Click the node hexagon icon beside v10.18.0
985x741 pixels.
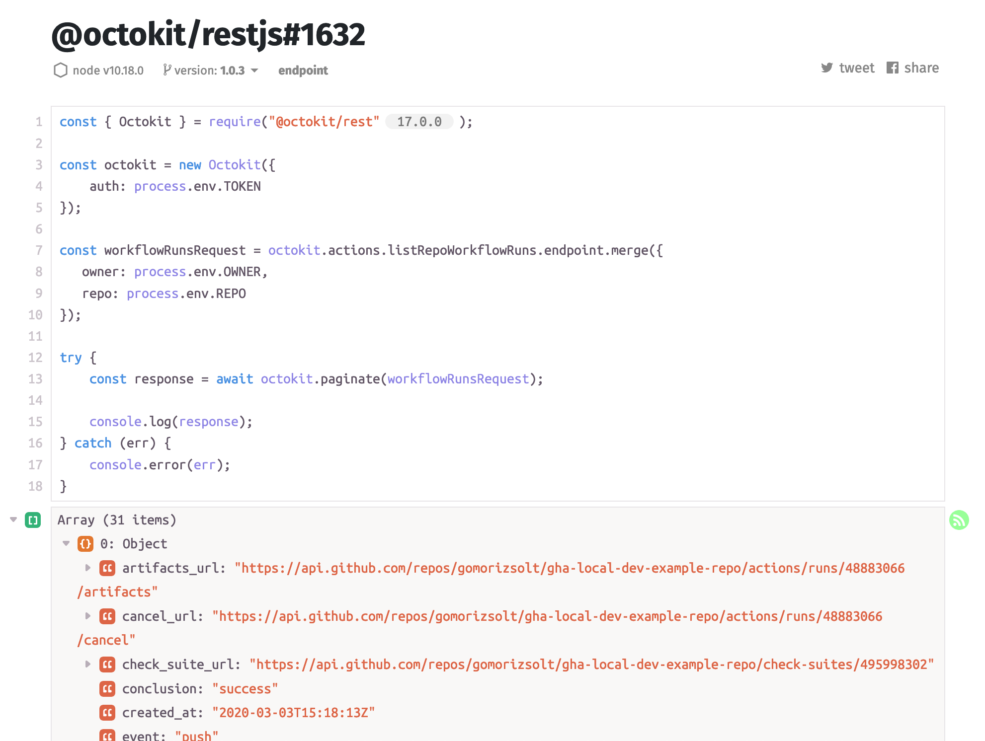coord(61,71)
